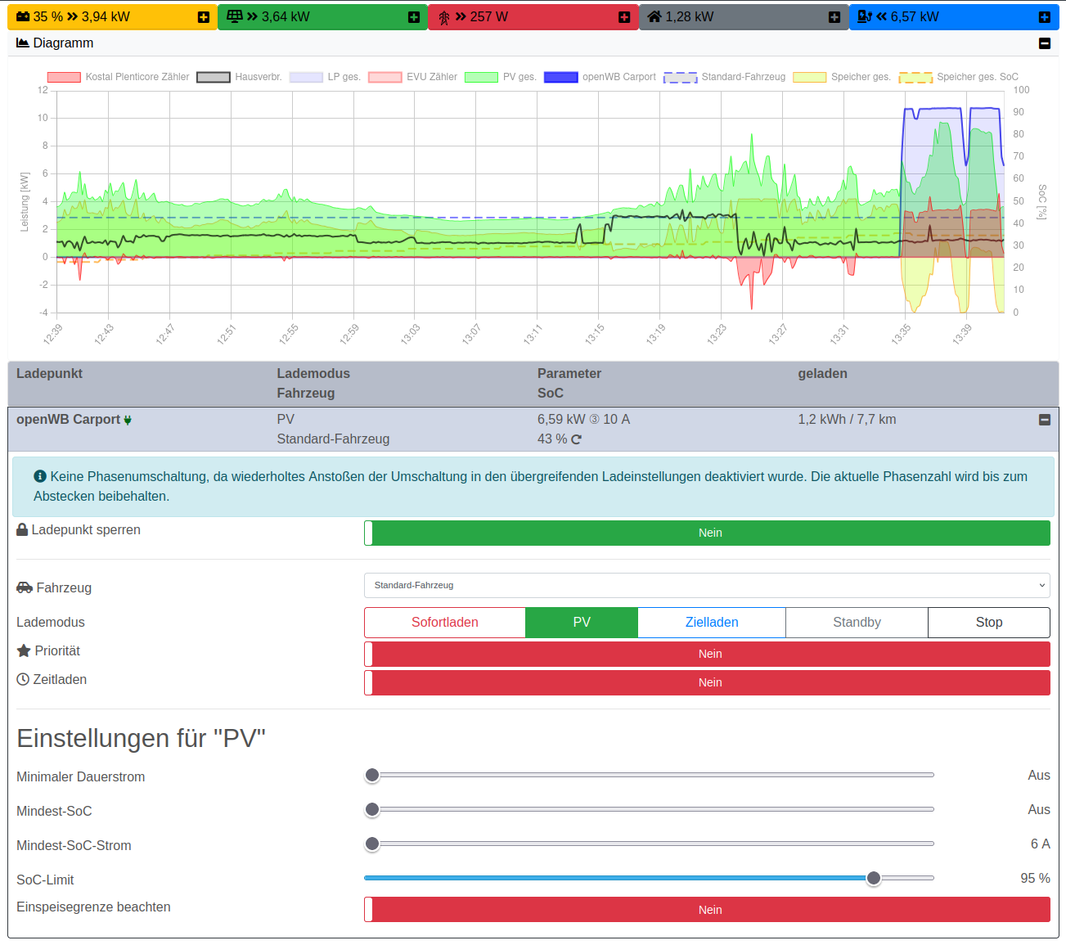Open the Fahrzeug vehicle dropdown
Image resolution: width=1066 pixels, height=945 pixels.
coord(707,585)
